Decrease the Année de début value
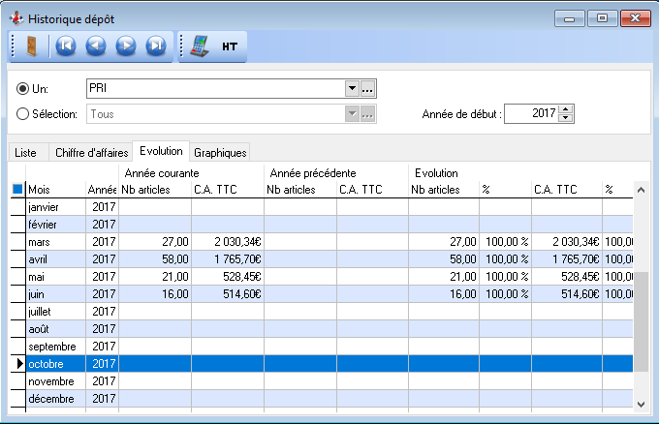Viewport: 659px width, 424px height. coord(567,118)
